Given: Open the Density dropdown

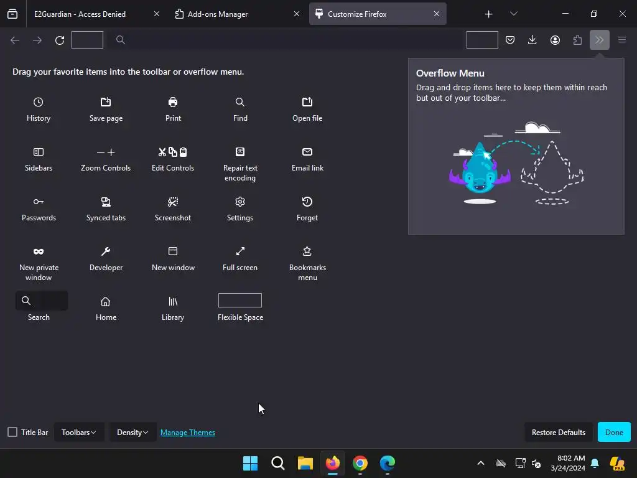Looking at the screenshot, I should click(133, 432).
